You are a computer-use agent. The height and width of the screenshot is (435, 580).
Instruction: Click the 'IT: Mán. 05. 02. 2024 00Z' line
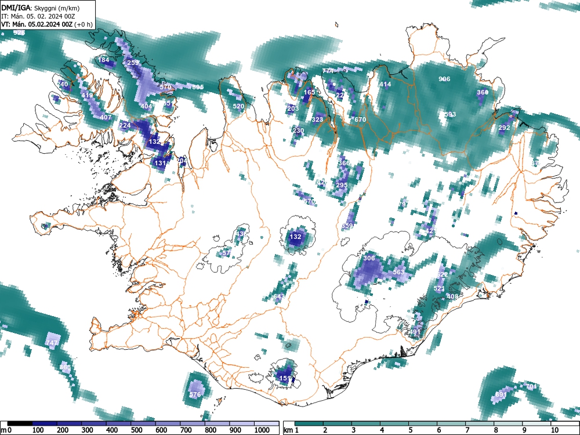[x=38, y=16]
